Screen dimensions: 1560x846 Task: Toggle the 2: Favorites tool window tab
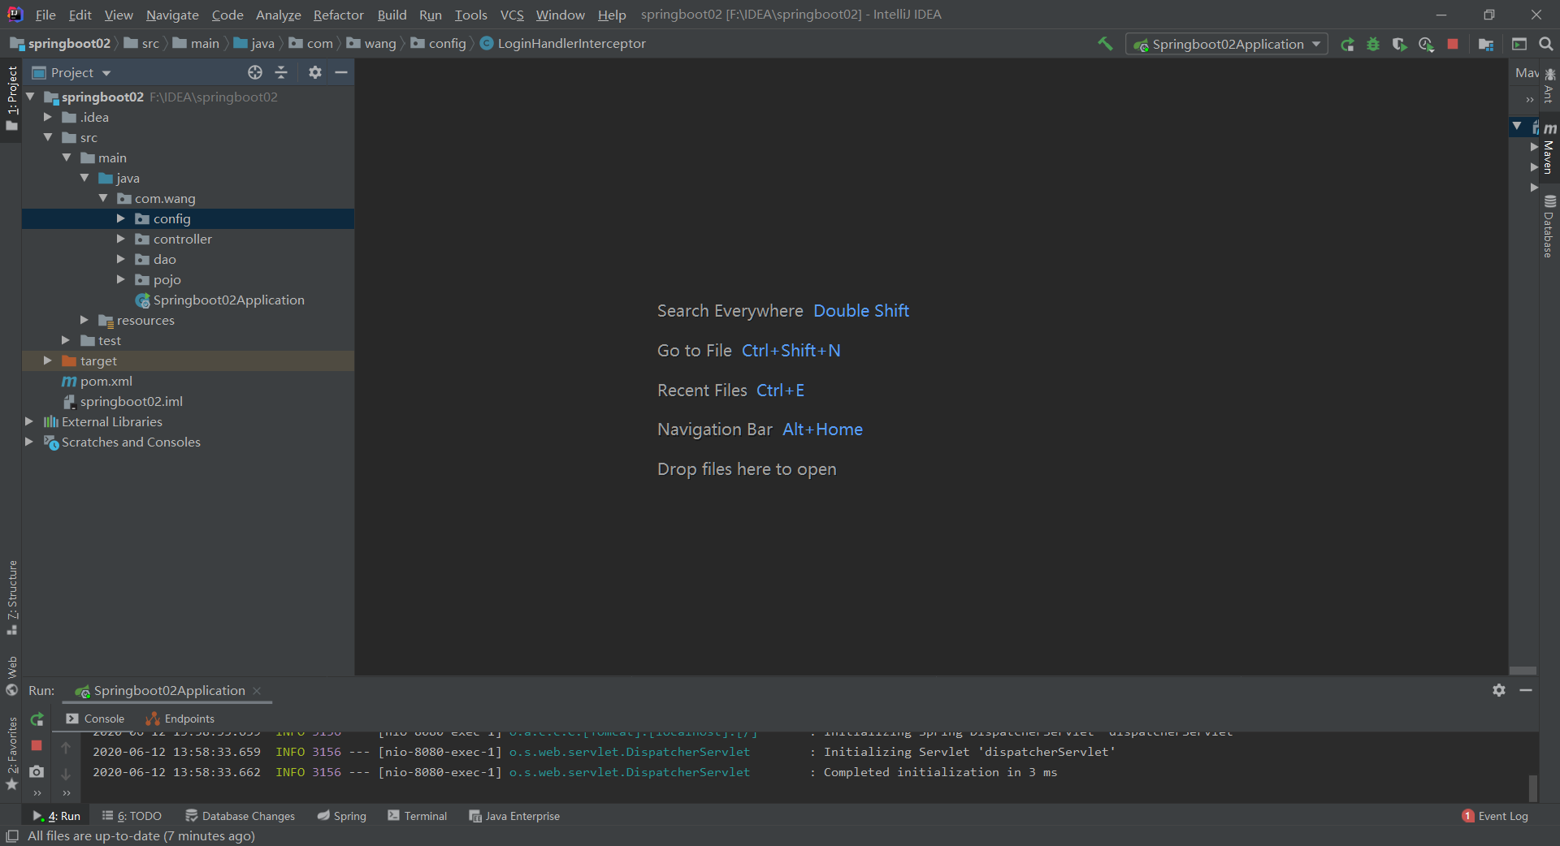point(11,753)
